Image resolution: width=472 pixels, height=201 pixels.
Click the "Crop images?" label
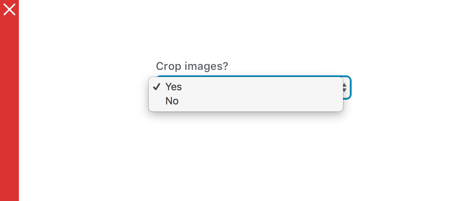point(192,66)
